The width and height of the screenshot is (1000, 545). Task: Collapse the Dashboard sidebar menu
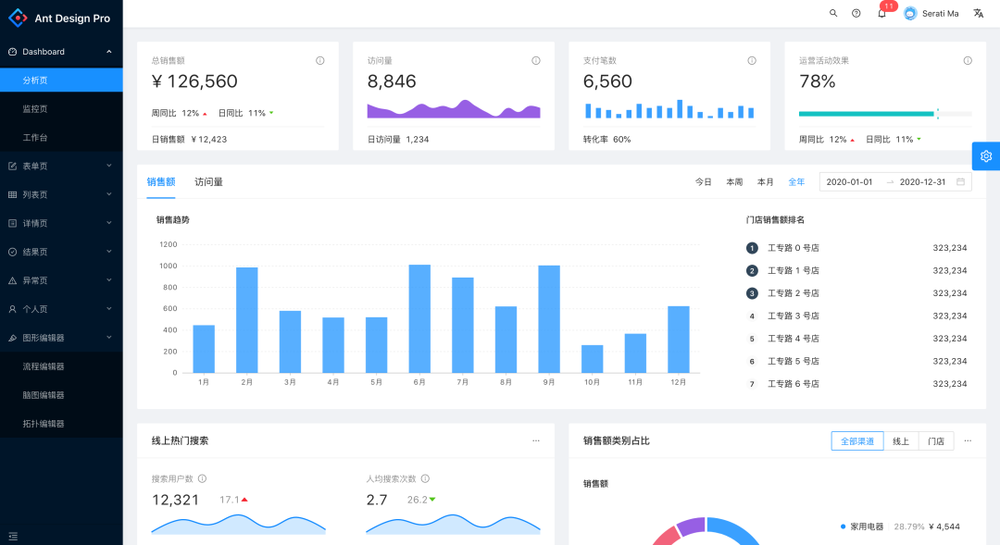tap(61, 52)
